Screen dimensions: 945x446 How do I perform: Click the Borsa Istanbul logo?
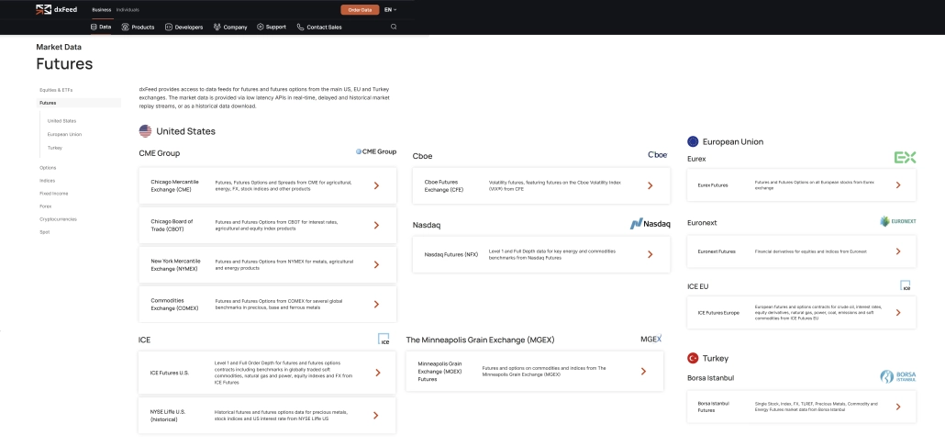pos(897,376)
